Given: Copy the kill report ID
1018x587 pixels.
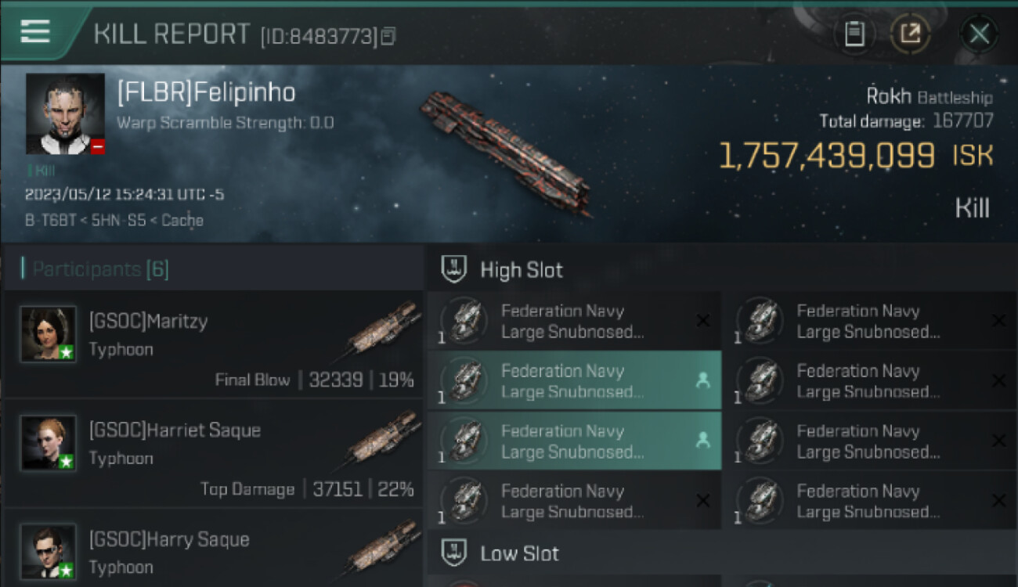Looking at the screenshot, I should click(x=388, y=35).
